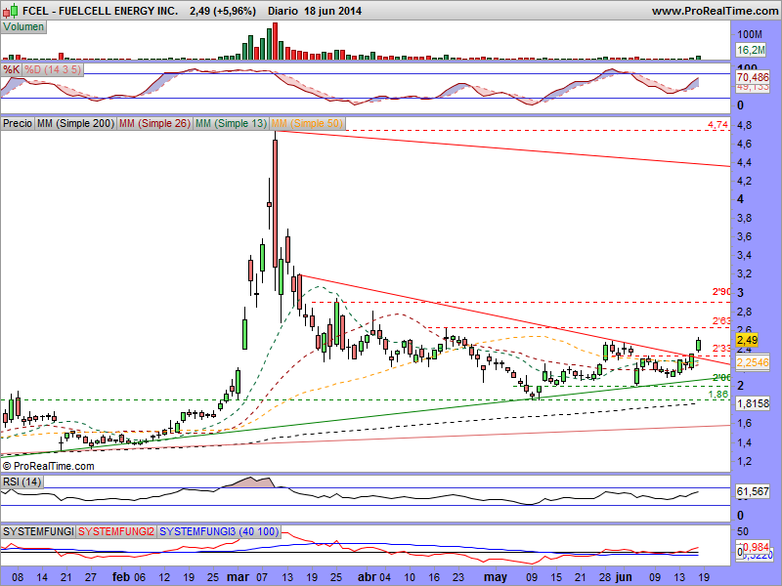Click the 2'33 level label
The image size is (782, 586).
[x=721, y=348]
